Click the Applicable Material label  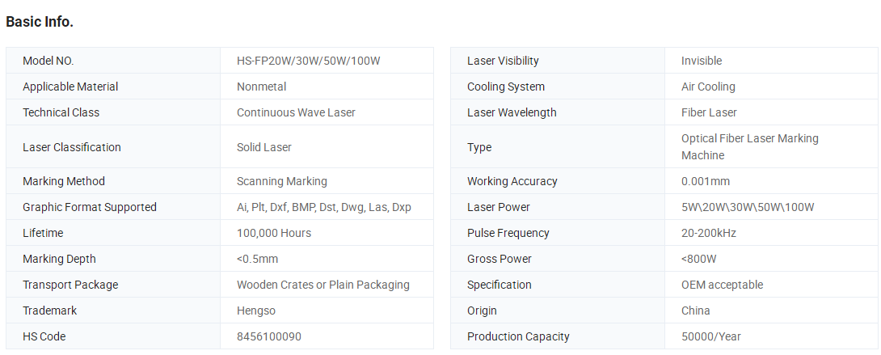coord(70,87)
